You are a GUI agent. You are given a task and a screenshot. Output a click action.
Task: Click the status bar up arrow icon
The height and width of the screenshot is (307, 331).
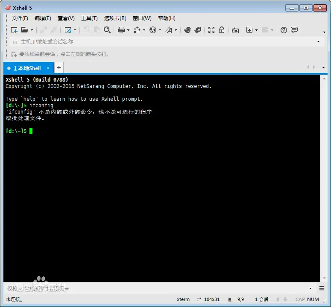(278, 299)
